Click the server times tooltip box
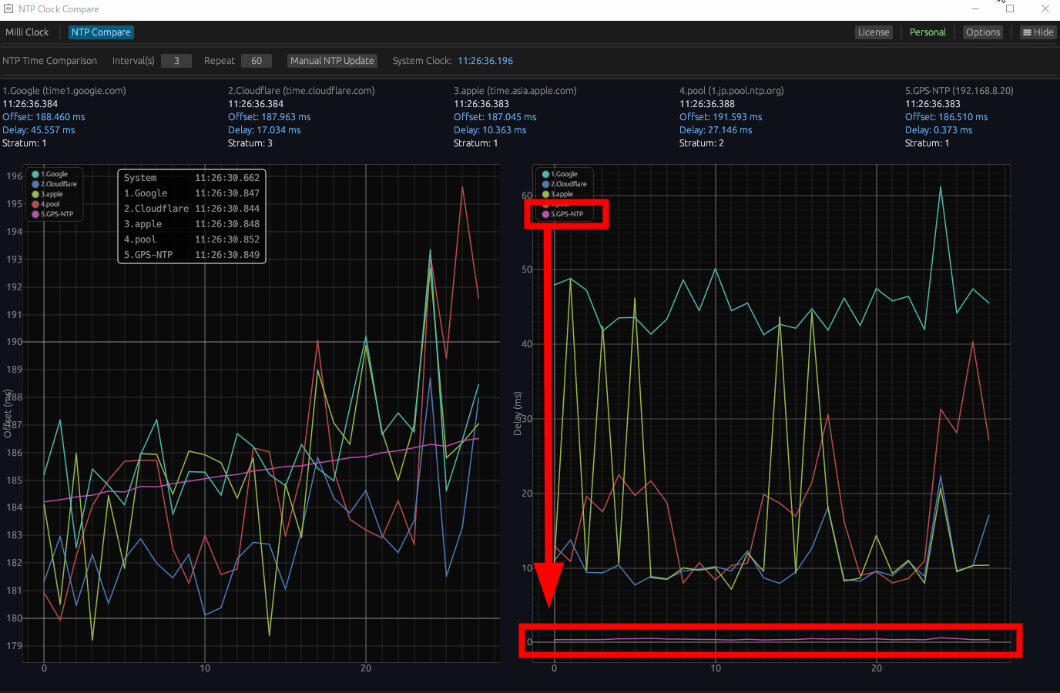The width and height of the screenshot is (1060, 693). click(x=192, y=216)
